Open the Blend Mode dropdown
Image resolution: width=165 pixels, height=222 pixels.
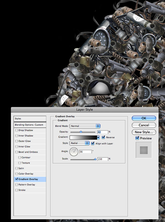pos(85,126)
